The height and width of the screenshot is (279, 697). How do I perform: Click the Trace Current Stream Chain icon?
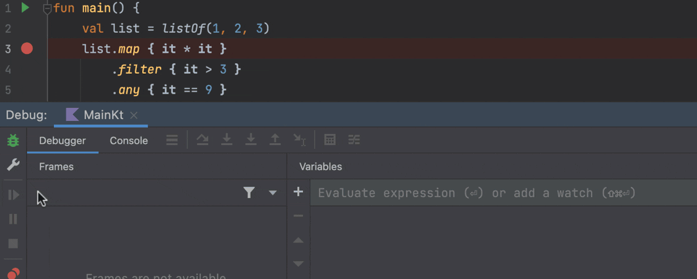click(354, 140)
